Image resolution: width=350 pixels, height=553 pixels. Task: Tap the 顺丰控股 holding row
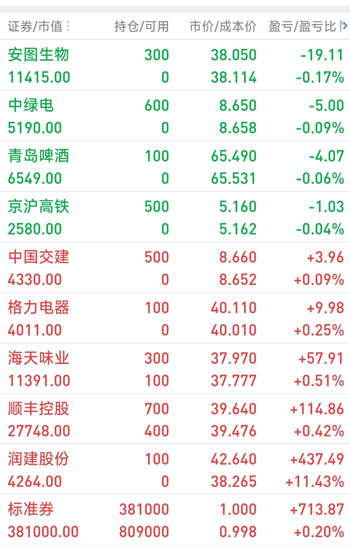(175, 419)
